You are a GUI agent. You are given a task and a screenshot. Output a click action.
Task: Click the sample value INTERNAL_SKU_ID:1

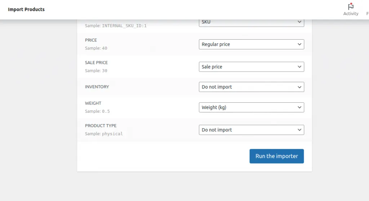pyautogui.click(x=124, y=26)
